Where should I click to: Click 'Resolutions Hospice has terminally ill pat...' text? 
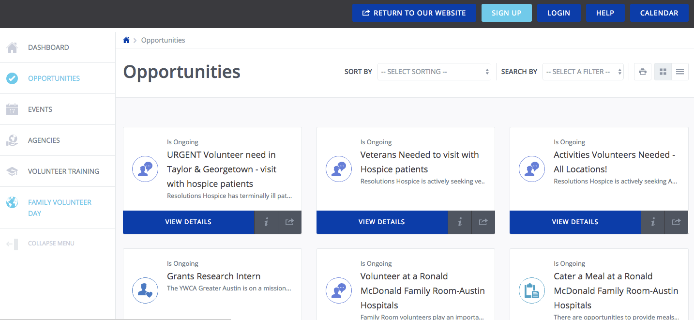(229, 196)
